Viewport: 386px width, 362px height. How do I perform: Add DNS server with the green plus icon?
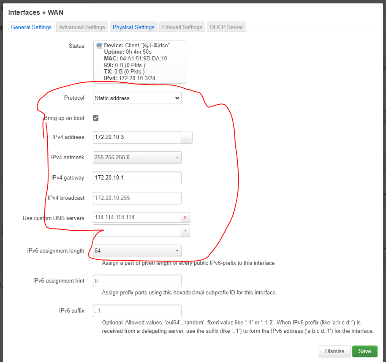click(185, 231)
